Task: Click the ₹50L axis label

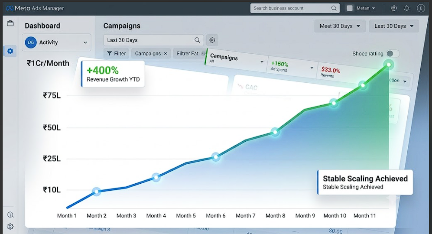Action: point(52,128)
